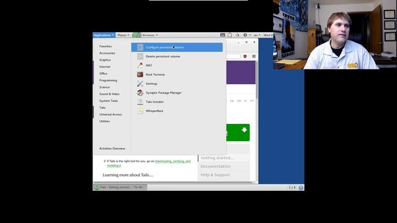Click the browser horizontal scrollbar

click(x=173, y=182)
